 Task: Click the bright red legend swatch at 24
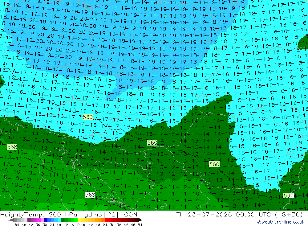pyautogui.click(x=106, y=220)
